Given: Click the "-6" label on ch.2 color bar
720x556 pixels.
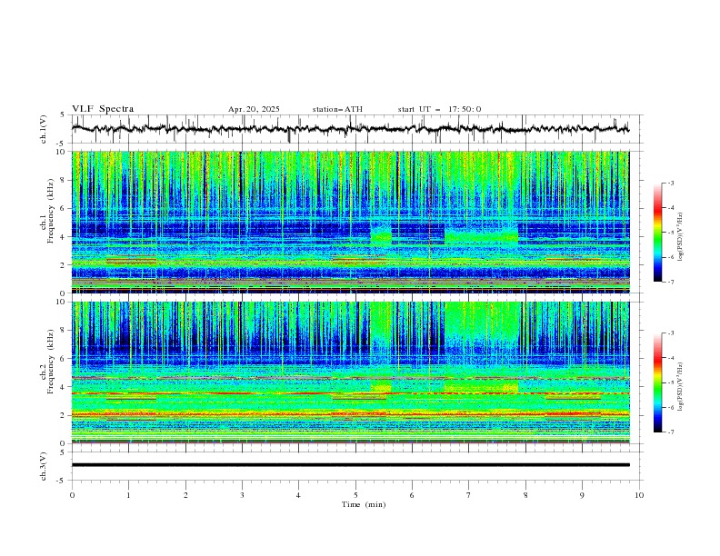Looking at the screenshot, I should point(671,407).
